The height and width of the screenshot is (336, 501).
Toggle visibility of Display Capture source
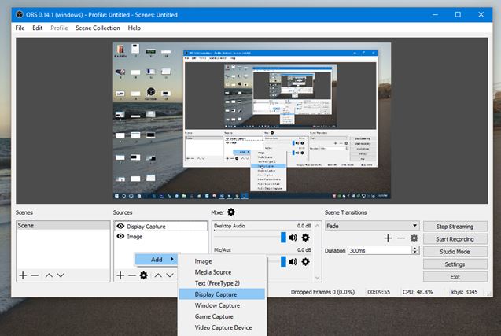click(x=120, y=226)
